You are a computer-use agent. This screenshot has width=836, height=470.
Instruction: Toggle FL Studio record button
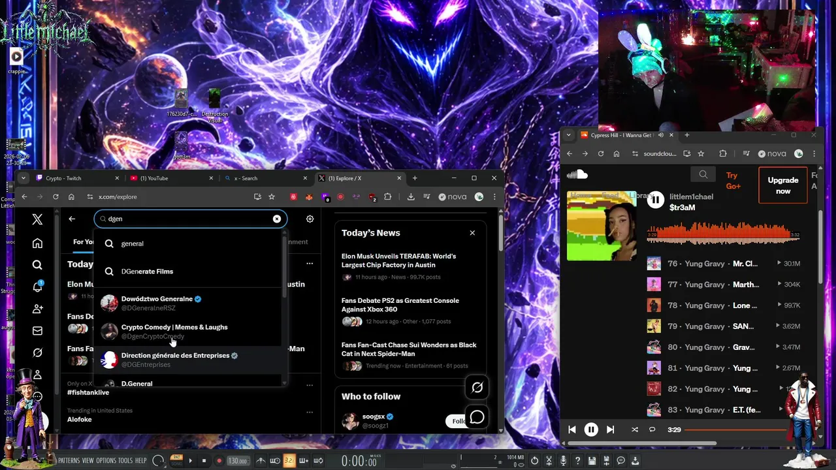point(219,461)
